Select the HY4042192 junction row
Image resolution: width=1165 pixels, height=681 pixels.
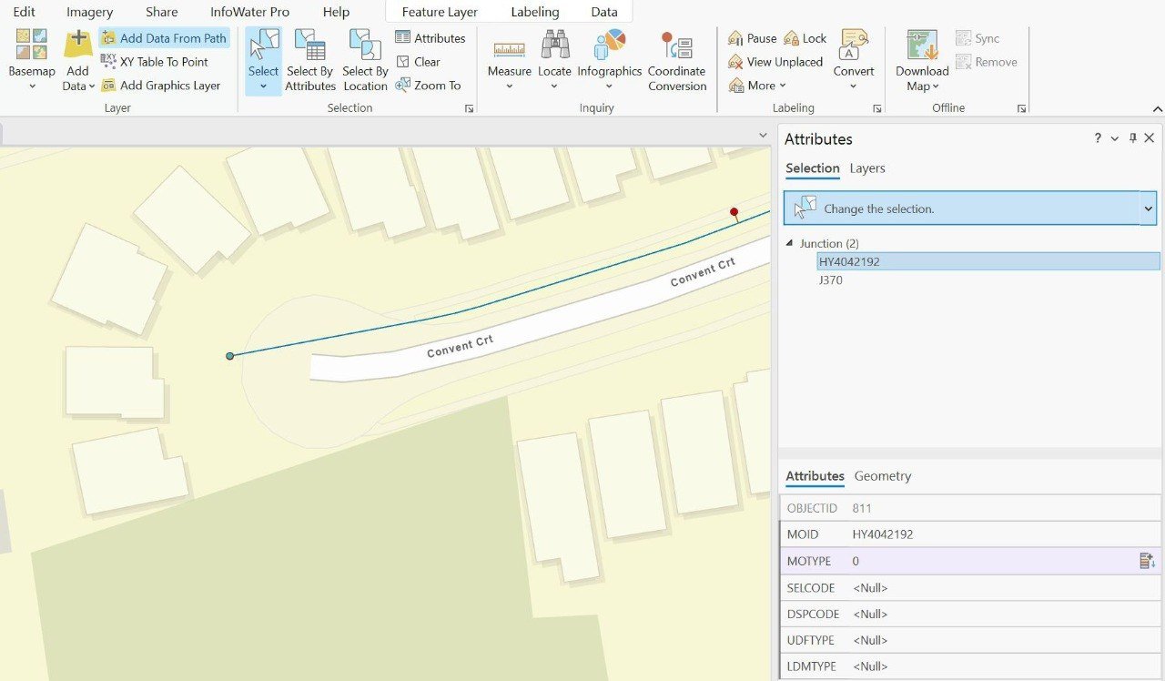tap(988, 261)
